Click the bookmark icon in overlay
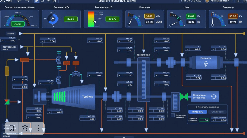This screenshot has height=138, width=247. 11,128
